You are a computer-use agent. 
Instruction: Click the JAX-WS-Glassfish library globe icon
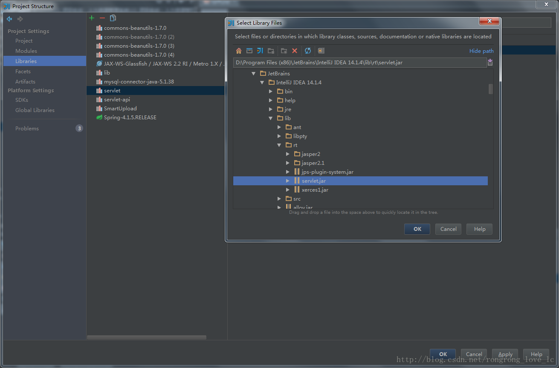99,64
